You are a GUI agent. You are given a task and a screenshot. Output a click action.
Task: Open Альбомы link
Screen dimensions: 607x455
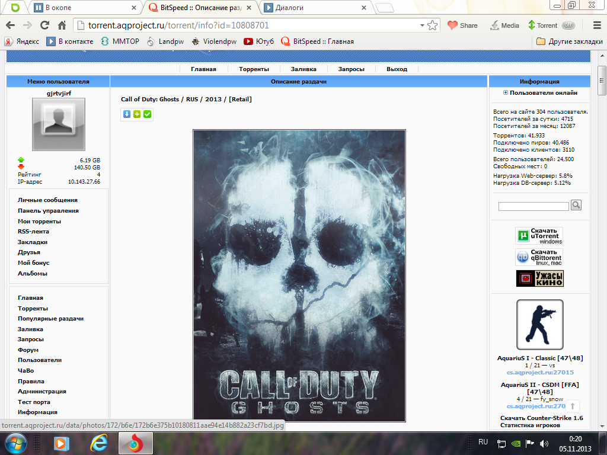(x=33, y=273)
